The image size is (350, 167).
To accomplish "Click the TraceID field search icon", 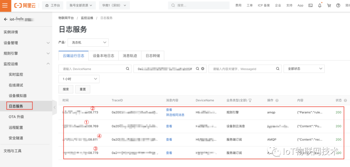I will pos(197,69).
